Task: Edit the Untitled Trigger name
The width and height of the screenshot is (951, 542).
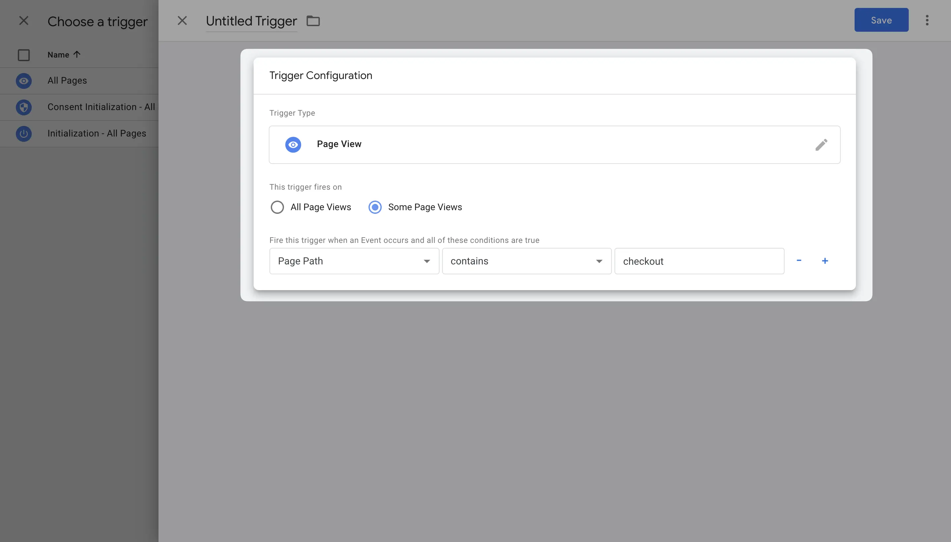Action: [251, 21]
